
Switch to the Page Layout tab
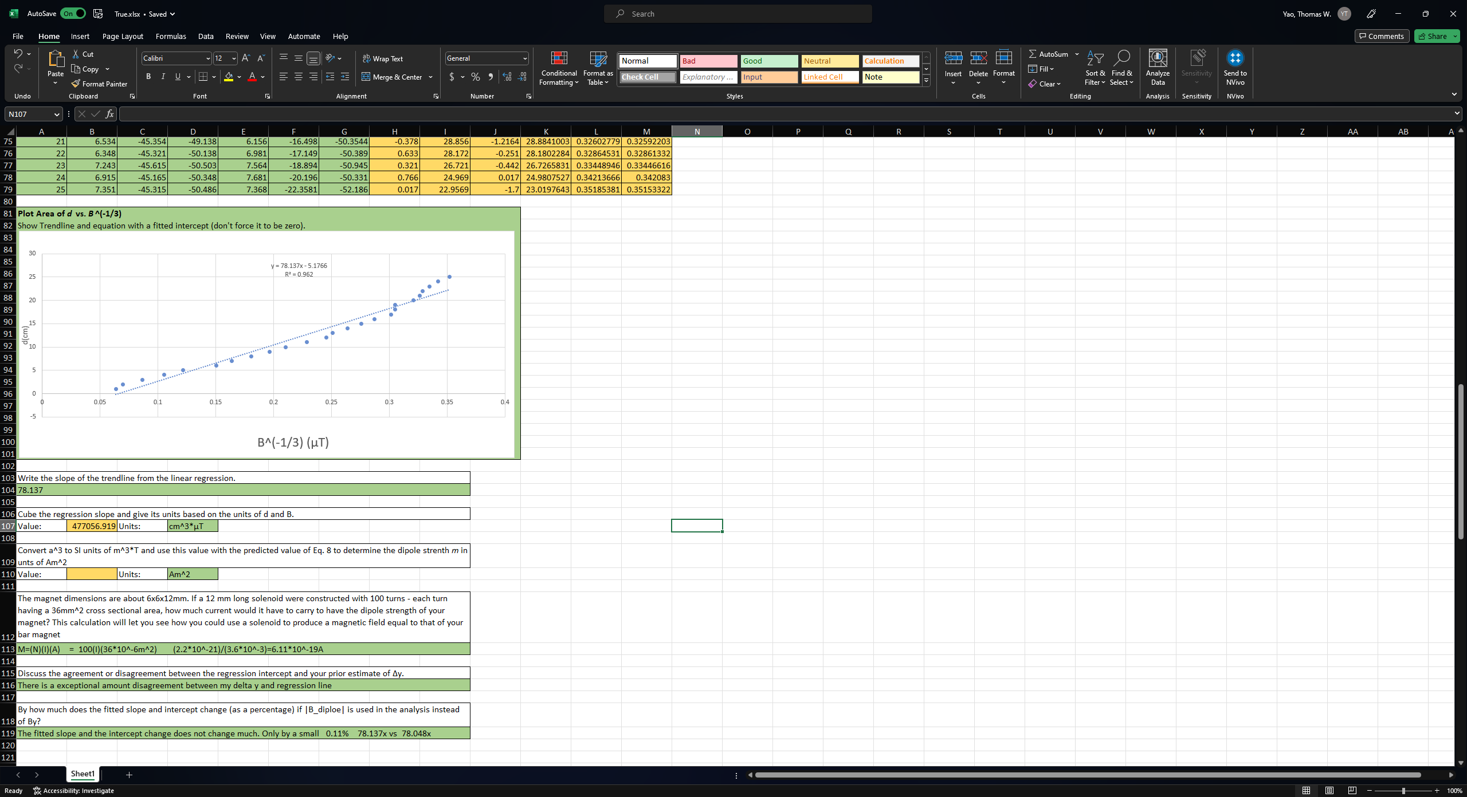pyautogui.click(x=123, y=36)
